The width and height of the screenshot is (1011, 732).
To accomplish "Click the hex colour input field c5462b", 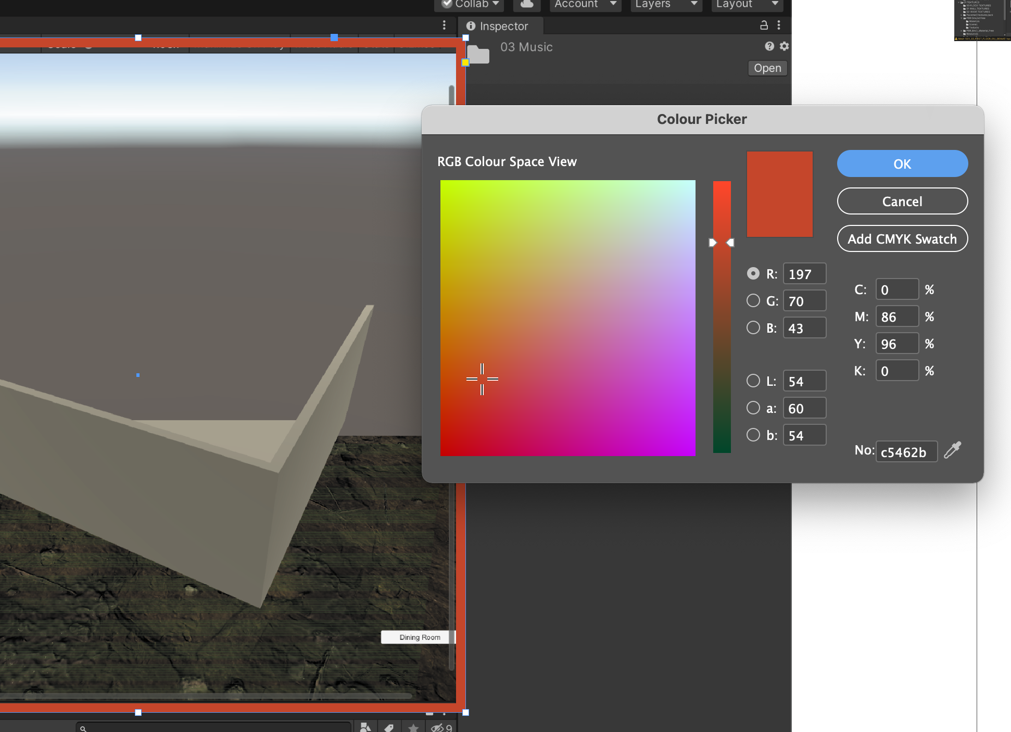I will [906, 451].
